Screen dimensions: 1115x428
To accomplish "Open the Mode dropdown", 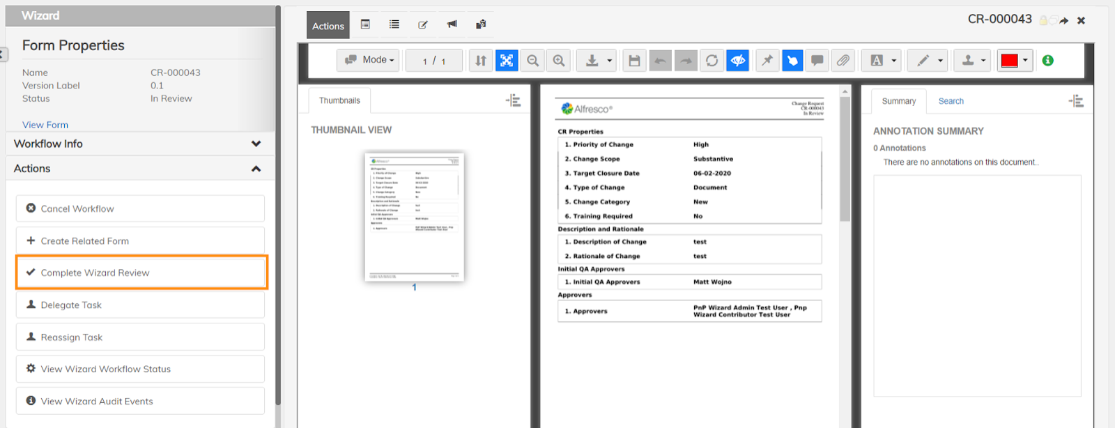I will pos(369,61).
